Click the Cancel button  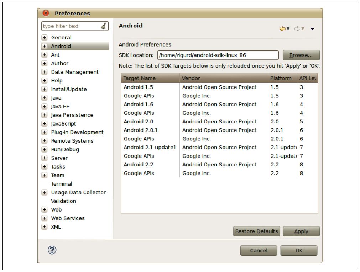point(259,250)
